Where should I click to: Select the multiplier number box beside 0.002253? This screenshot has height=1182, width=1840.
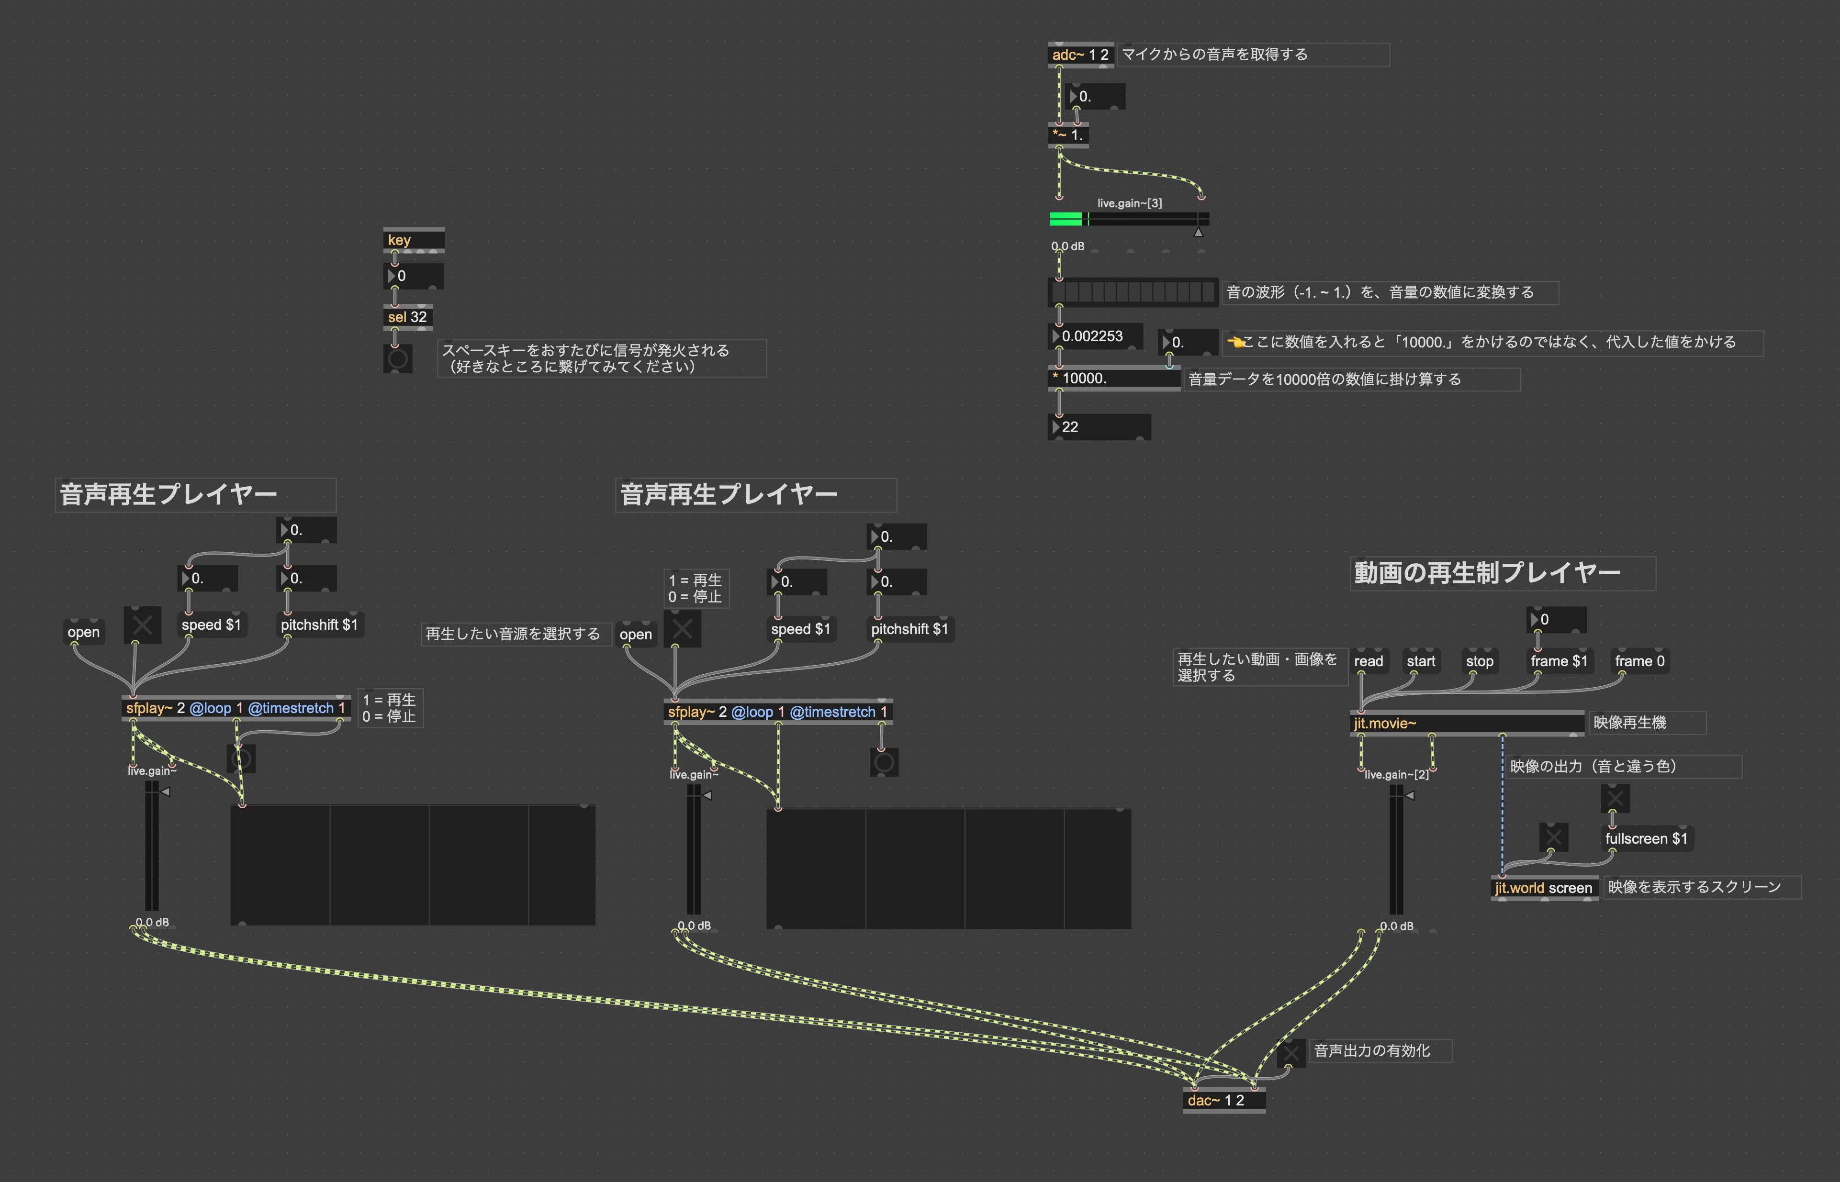1188,342
